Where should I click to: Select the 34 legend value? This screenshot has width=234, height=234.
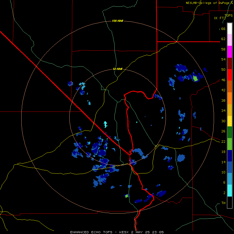[x=223, y=111]
